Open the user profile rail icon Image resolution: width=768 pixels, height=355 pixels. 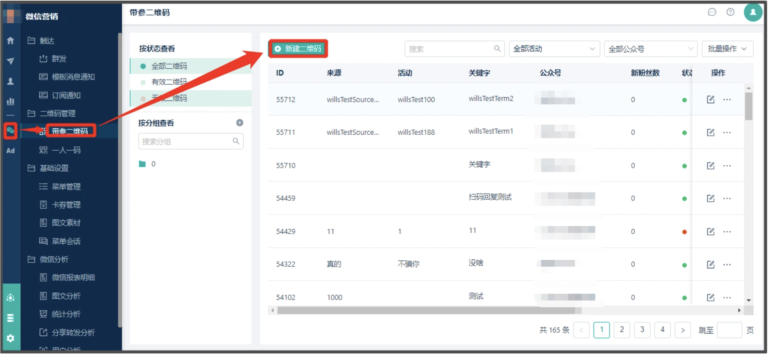tap(11, 81)
